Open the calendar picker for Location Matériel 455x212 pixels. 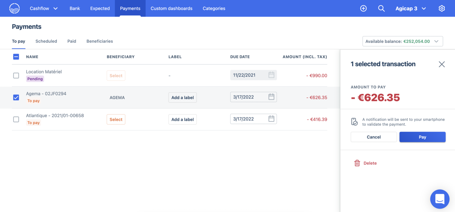(271, 75)
